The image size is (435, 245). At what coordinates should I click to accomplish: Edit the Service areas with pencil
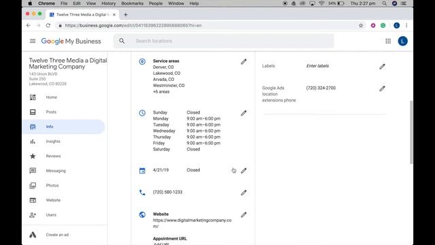click(243, 62)
